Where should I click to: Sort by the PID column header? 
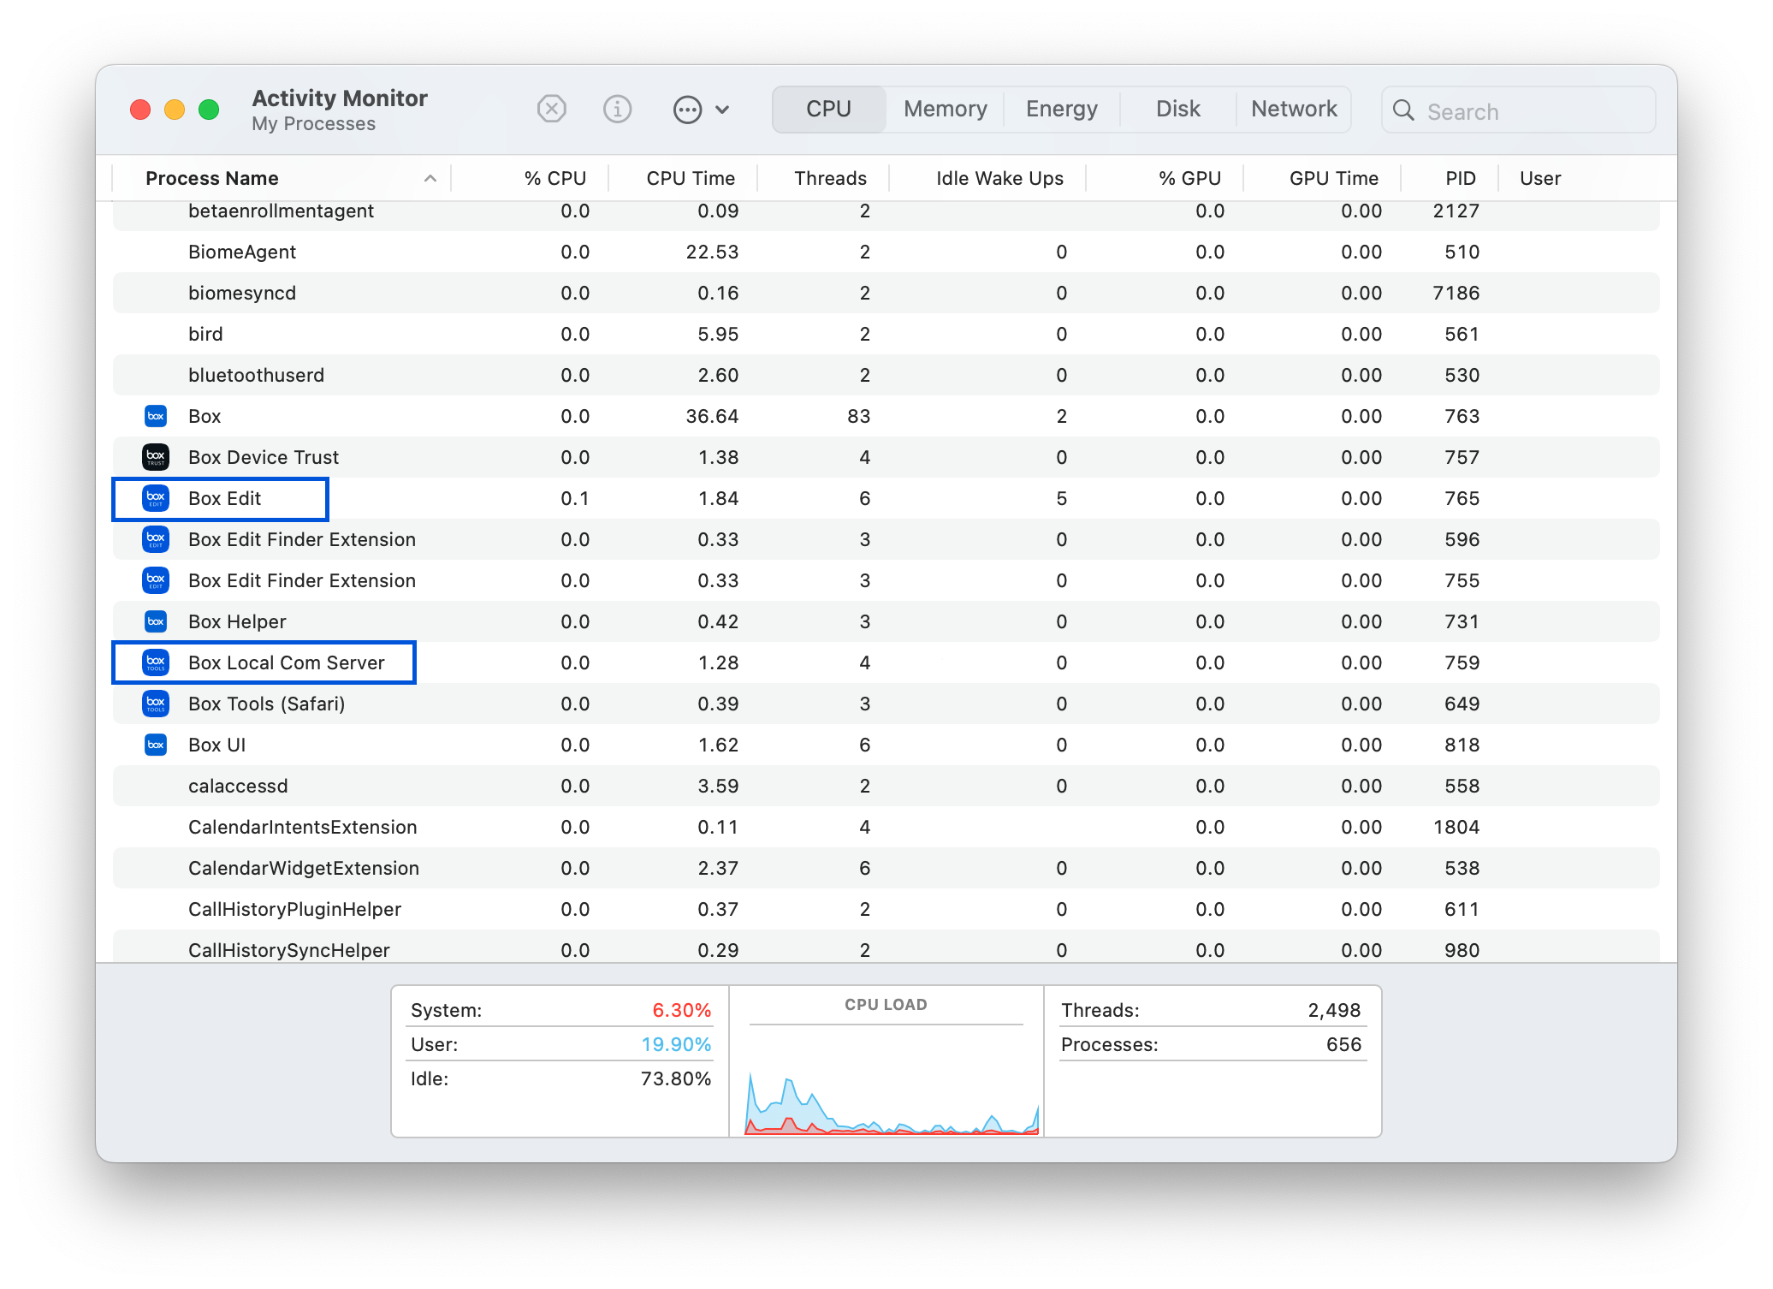coord(1460,179)
